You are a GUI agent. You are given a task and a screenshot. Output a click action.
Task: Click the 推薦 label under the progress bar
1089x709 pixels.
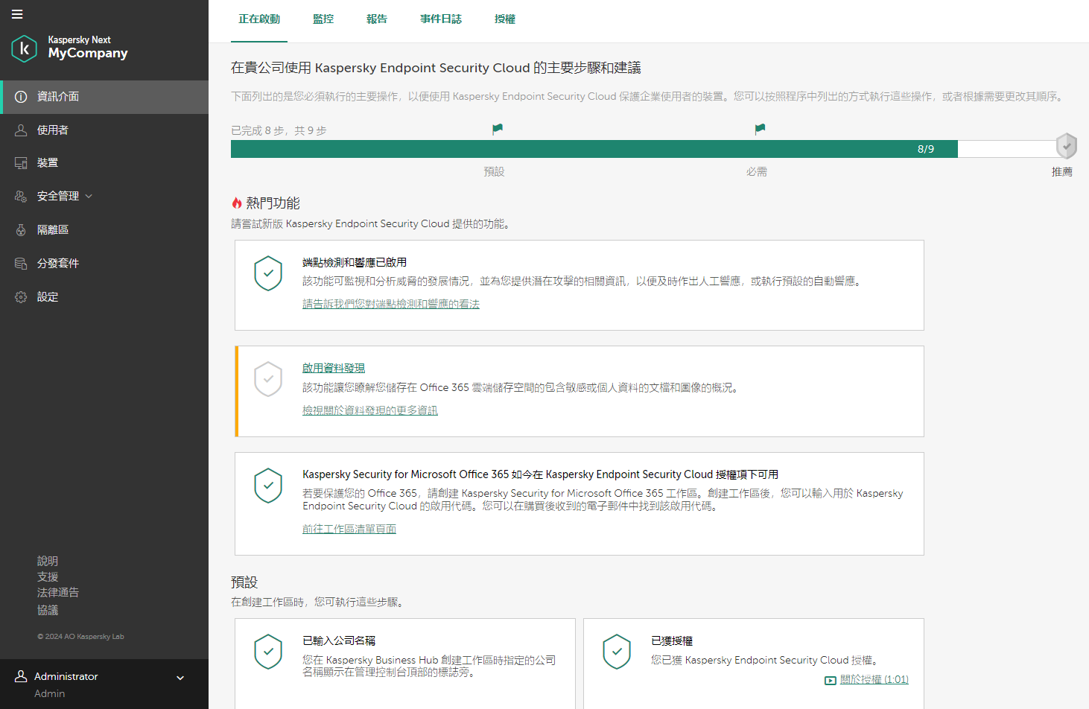[x=1062, y=172]
